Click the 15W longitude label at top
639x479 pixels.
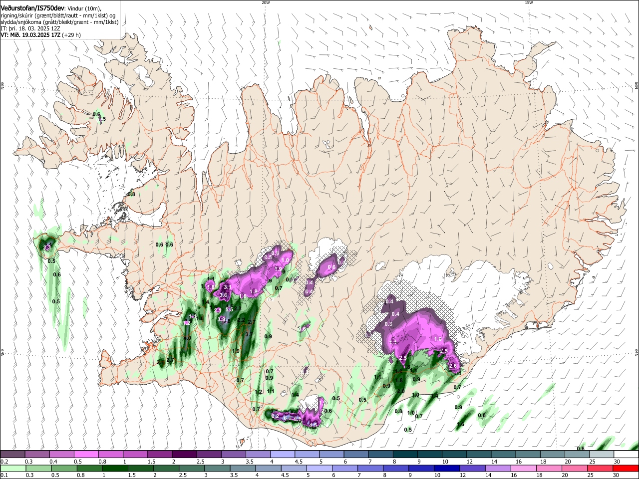coord(529,2)
